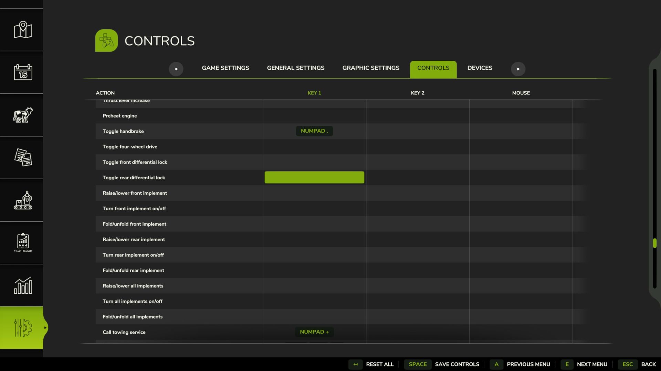Click the right arrow after Devices tab
This screenshot has height=371, width=661.
[518, 69]
